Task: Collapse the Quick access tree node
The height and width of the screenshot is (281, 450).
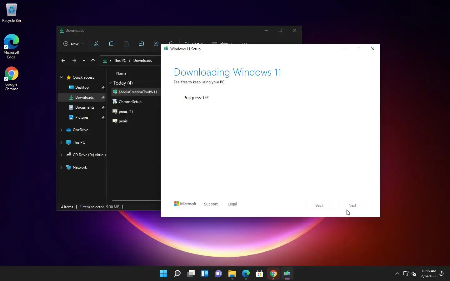Action: pos(62,77)
